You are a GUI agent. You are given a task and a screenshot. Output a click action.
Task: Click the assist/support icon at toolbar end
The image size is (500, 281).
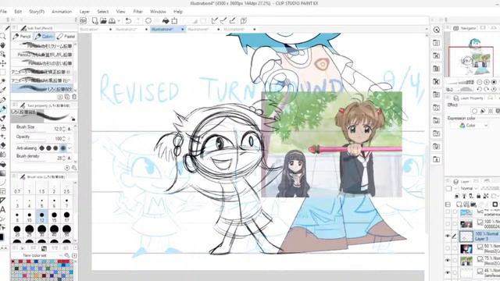[243, 21]
